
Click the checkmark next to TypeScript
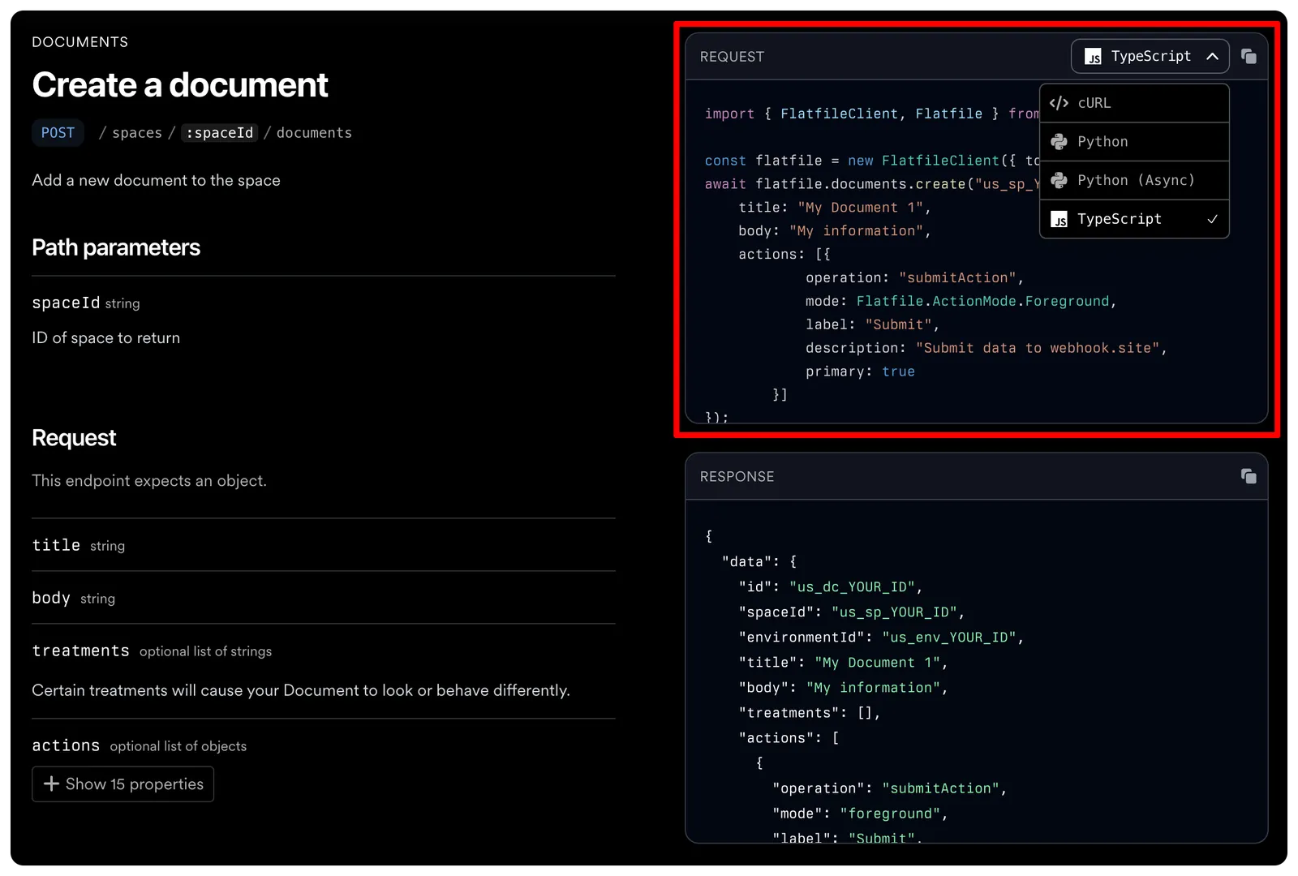1212,219
